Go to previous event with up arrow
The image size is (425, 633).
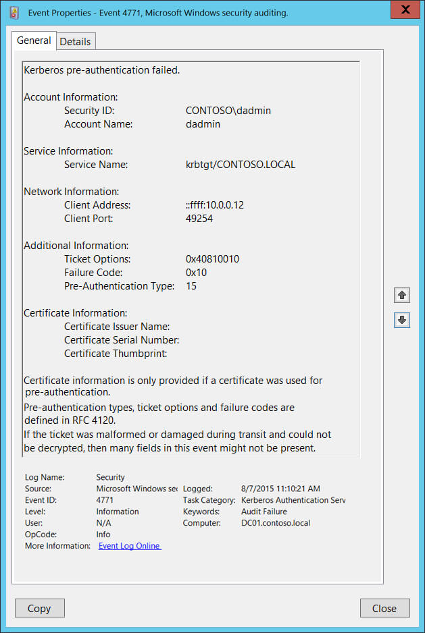tap(402, 295)
